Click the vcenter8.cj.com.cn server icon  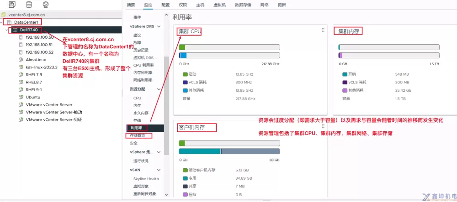tap(4, 15)
